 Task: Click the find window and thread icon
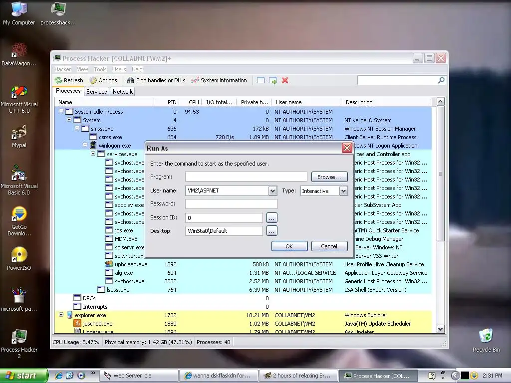273,80
